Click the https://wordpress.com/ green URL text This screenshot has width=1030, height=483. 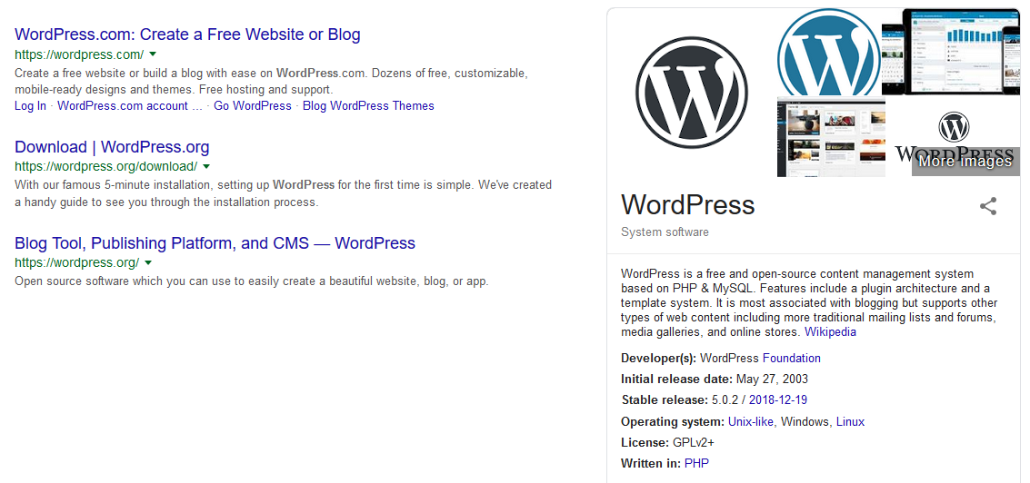(x=79, y=54)
